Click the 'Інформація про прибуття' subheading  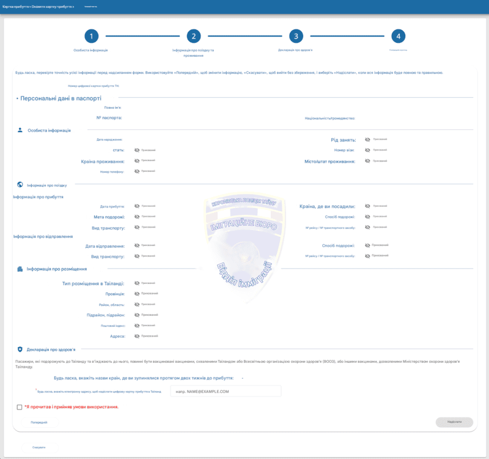(38, 197)
